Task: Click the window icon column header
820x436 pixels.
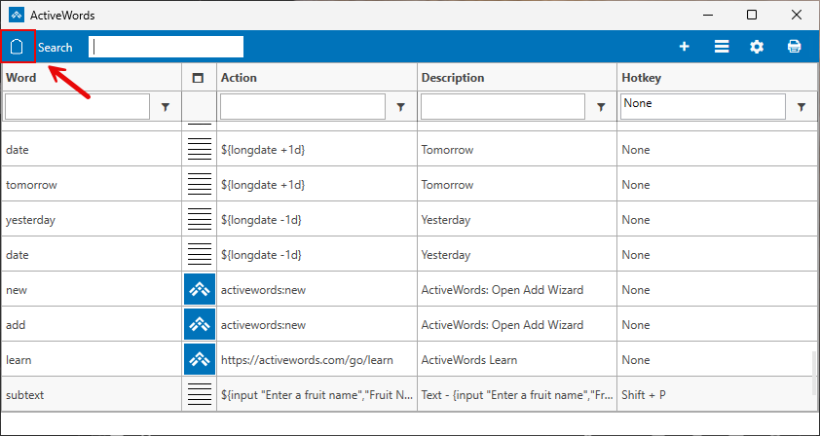Action: [x=199, y=78]
